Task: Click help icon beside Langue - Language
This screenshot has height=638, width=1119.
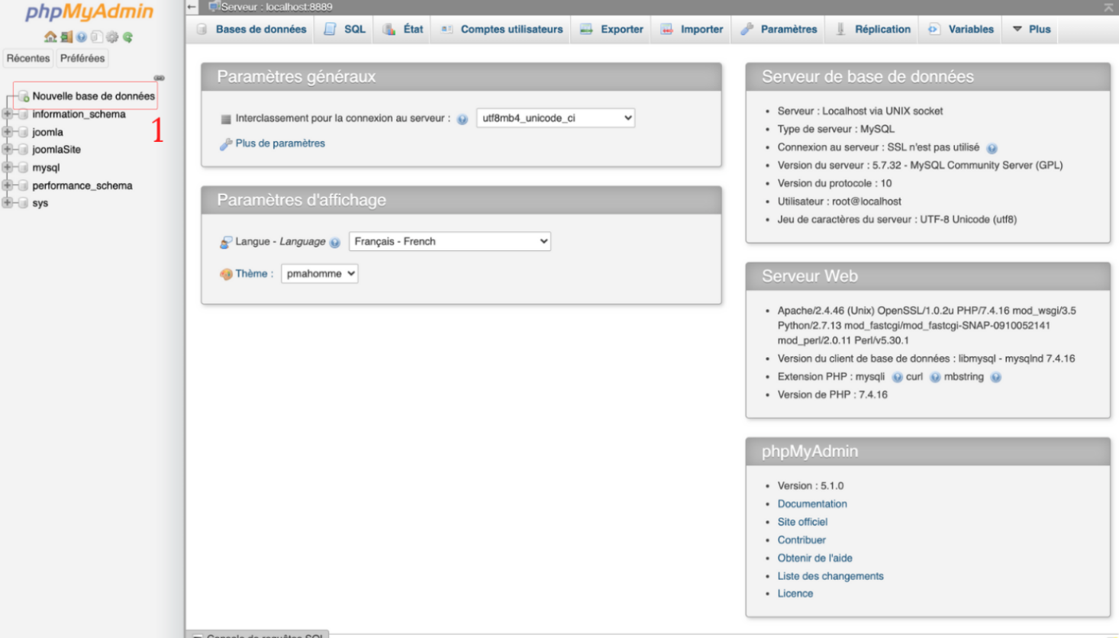Action: [x=334, y=243]
